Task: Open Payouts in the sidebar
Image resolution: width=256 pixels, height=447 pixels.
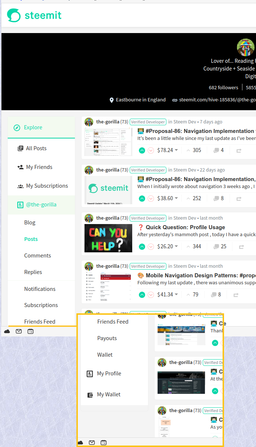Action: click(x=107, y=338)
